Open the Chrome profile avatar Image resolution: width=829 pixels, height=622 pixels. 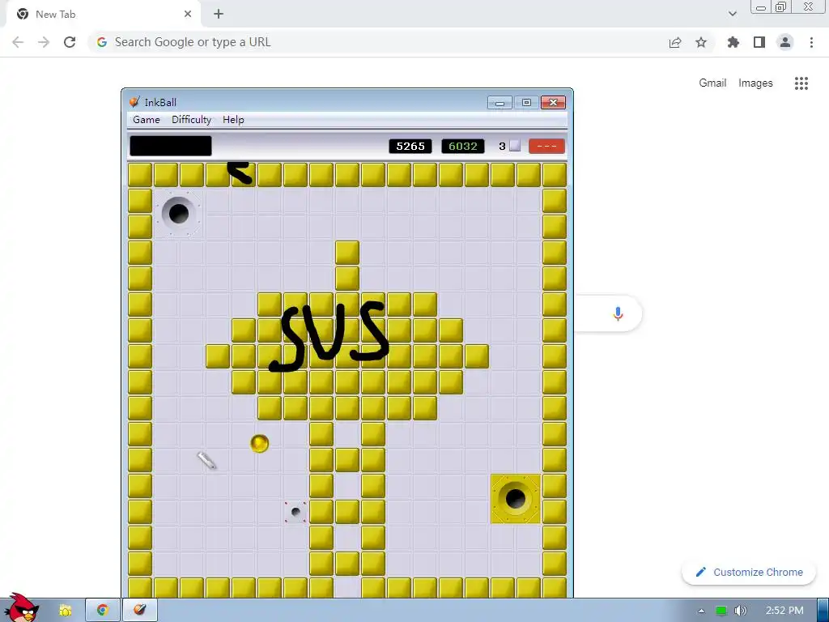pyautogui.click(x=785, y=42)
